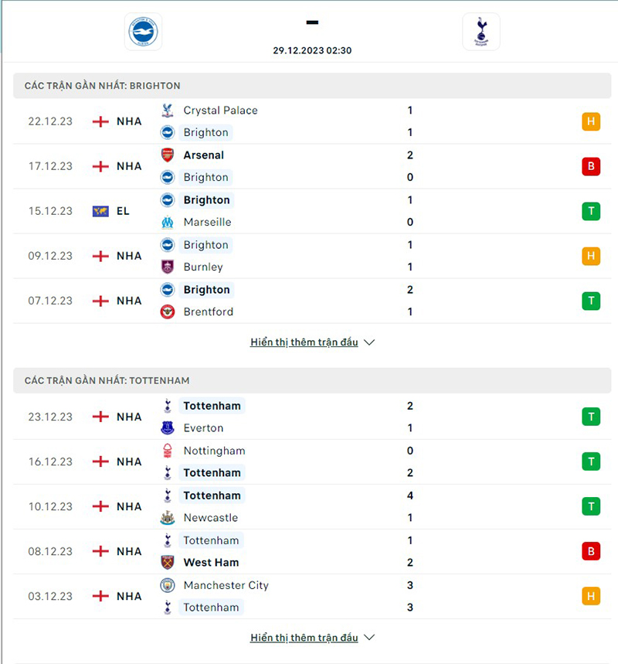Screen dimensions: 618x664
Task: Toggle the red B badge for West Ham match
Action: click(x=591, y=551)
